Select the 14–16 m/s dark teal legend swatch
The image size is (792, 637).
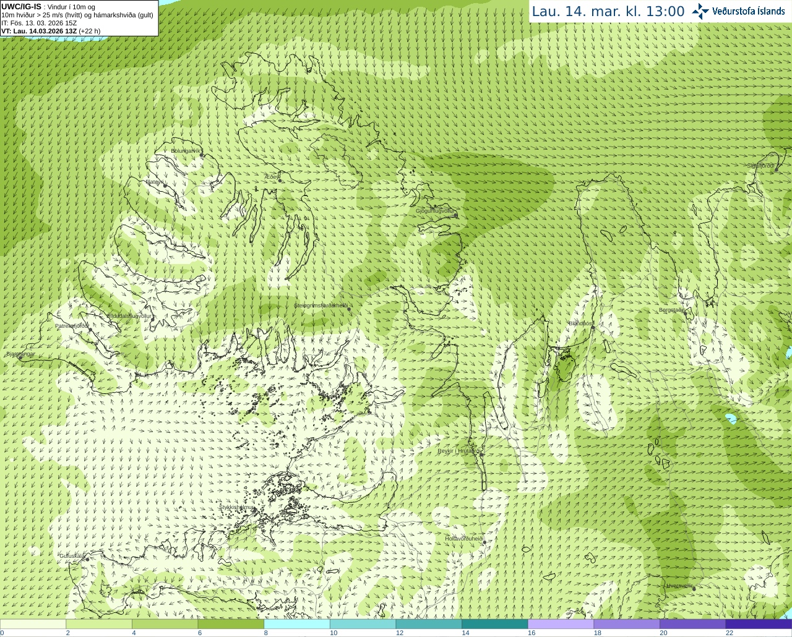[495, 624]
